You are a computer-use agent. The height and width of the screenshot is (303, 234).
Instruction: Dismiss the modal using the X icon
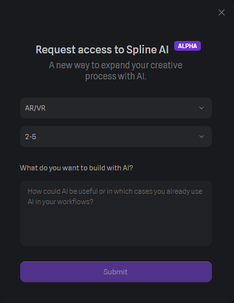[222, 12]
